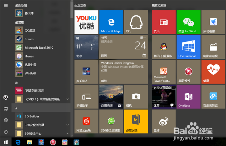Launch Steam from the list
Viewport: 226px width, 146px height.
click(41, 39)
